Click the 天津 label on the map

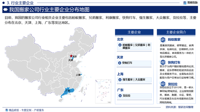(x=71, y=60)
